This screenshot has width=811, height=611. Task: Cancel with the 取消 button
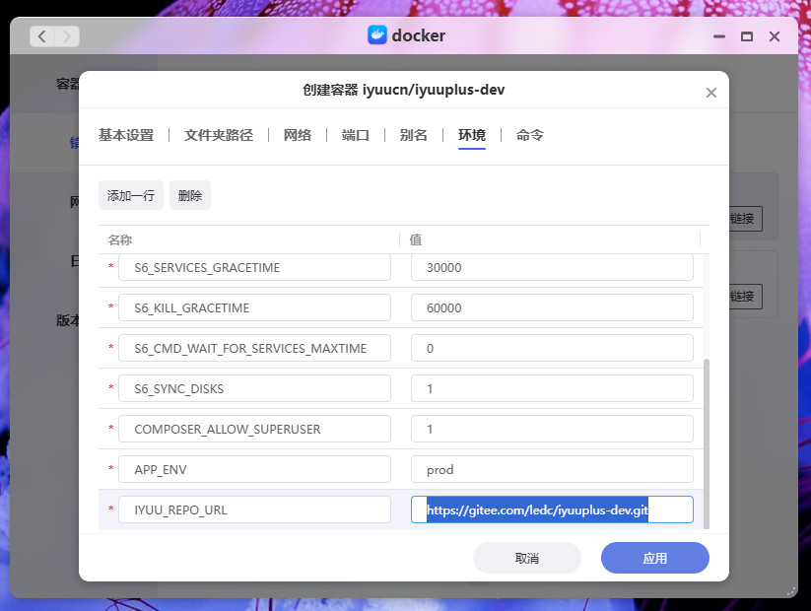click(527, 558)
